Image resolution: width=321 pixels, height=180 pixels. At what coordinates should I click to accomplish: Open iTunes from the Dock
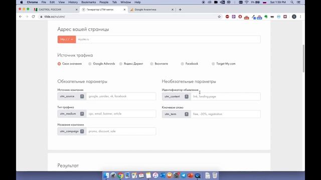pyautogui.click(x=155, y=175)
